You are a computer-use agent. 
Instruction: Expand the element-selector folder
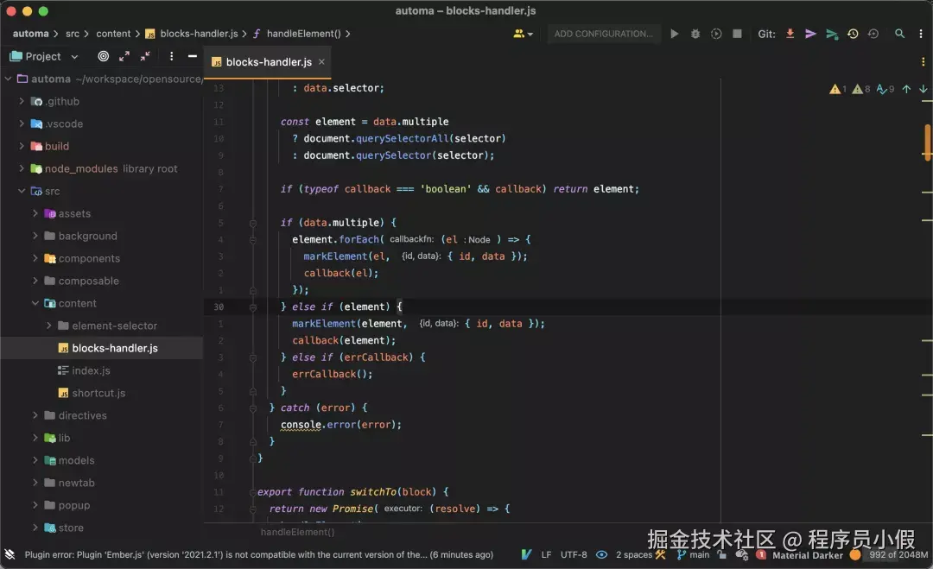click(48, 326)
